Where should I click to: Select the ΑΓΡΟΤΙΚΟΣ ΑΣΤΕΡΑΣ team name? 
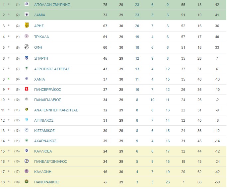coord(52,69)
